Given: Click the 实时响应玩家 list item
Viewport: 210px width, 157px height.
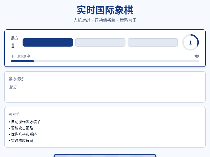Looking at the screenshot, I should click(22, 141).
